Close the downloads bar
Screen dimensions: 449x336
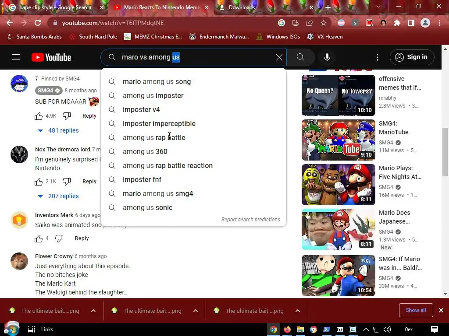(441, 310)
